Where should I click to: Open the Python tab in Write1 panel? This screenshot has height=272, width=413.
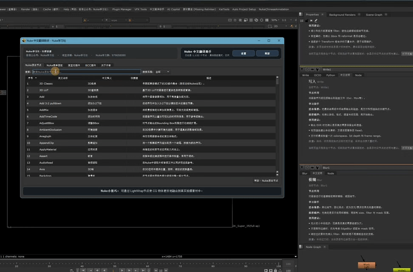331,75
